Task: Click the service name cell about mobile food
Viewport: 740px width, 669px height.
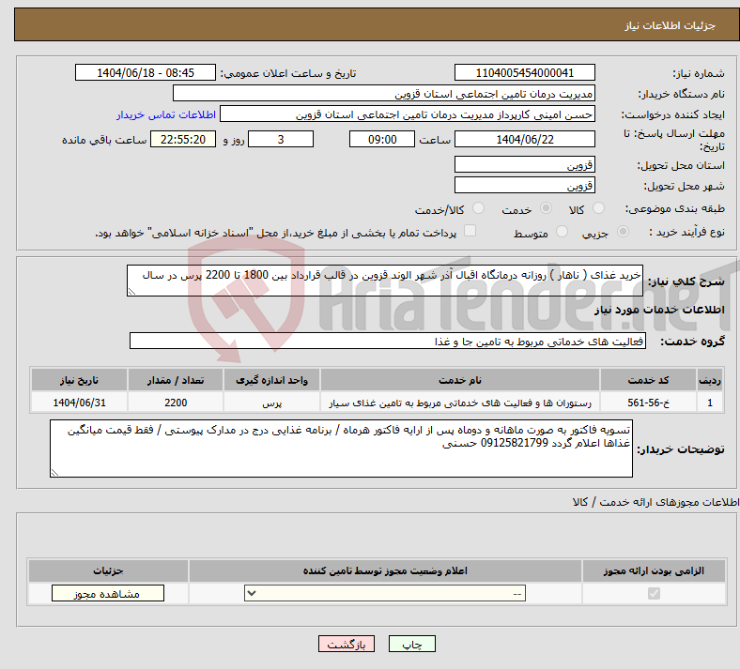Action: [x=460, y=403]
